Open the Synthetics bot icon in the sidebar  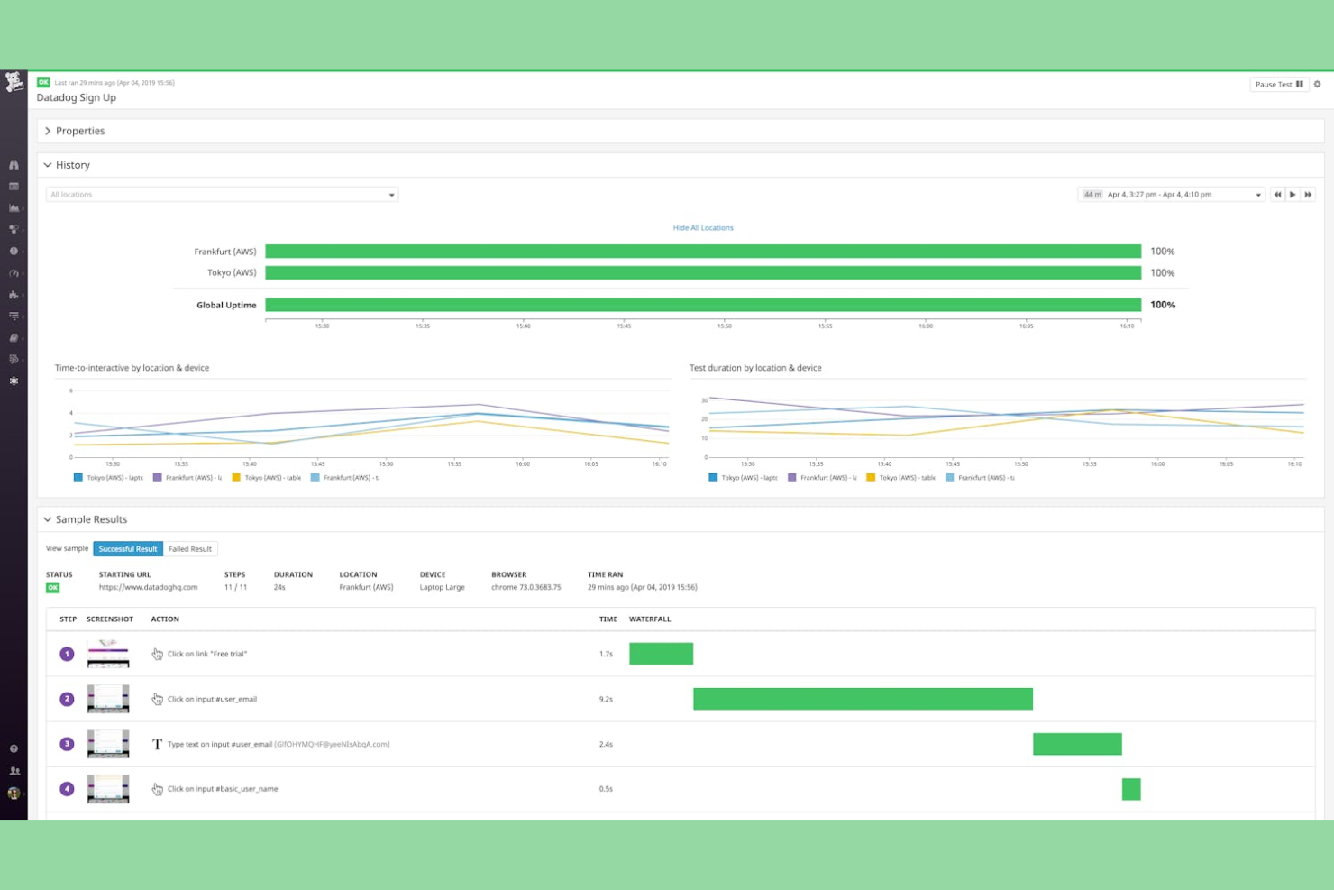click(x=14, y=381)
